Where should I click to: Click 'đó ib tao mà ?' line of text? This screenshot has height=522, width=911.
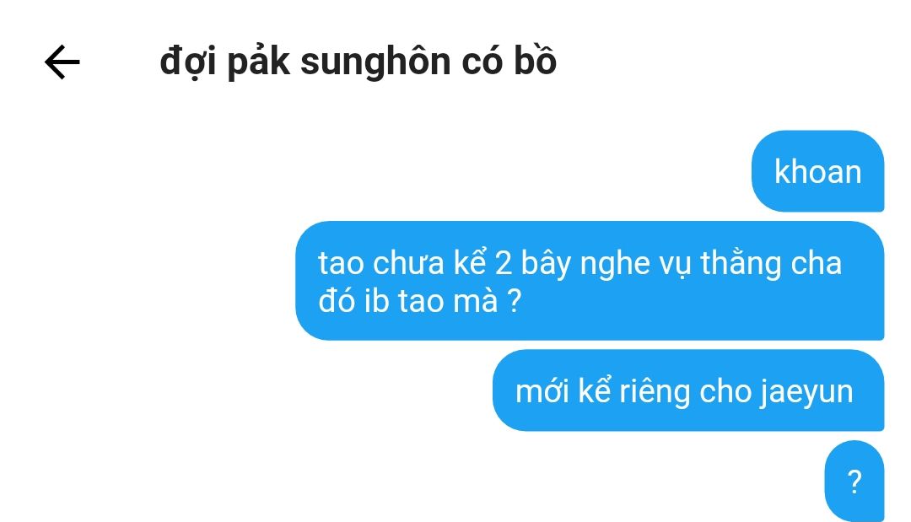[419, 301]
